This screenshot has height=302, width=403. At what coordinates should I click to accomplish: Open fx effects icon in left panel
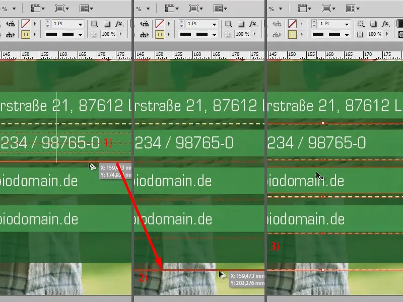[119, 24]
